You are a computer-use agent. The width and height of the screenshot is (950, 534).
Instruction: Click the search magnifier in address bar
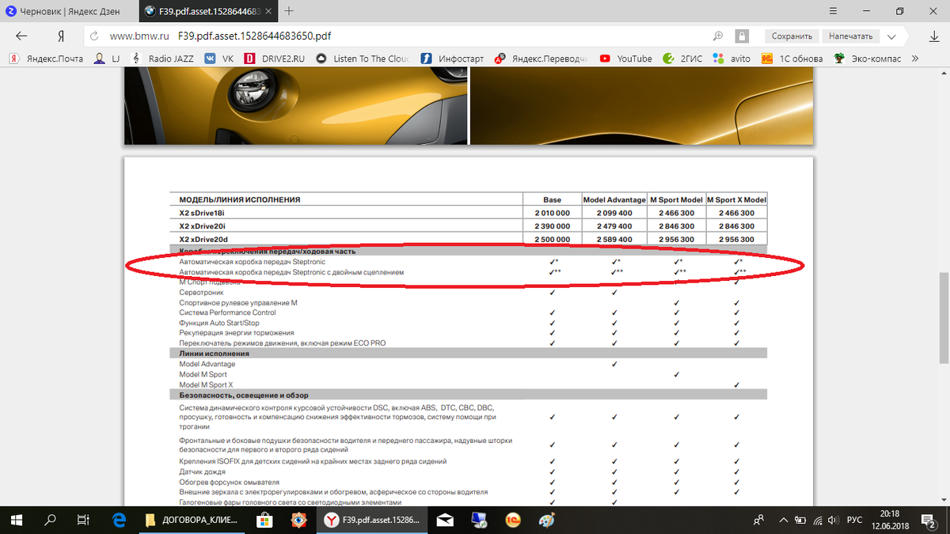[718, 36]
